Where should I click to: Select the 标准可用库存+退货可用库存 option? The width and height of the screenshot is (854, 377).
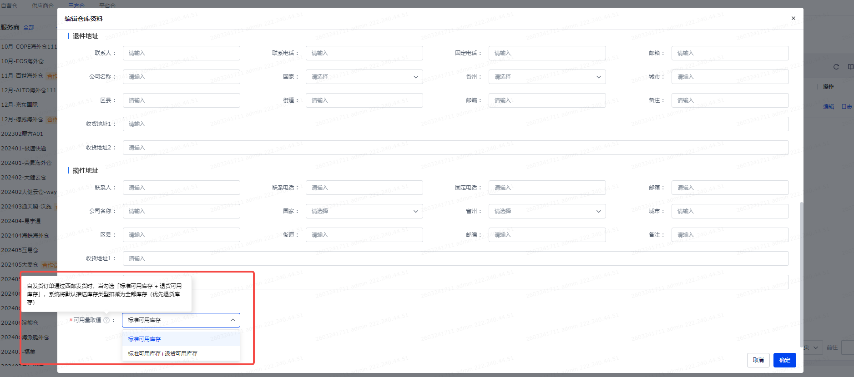[181, 354]
